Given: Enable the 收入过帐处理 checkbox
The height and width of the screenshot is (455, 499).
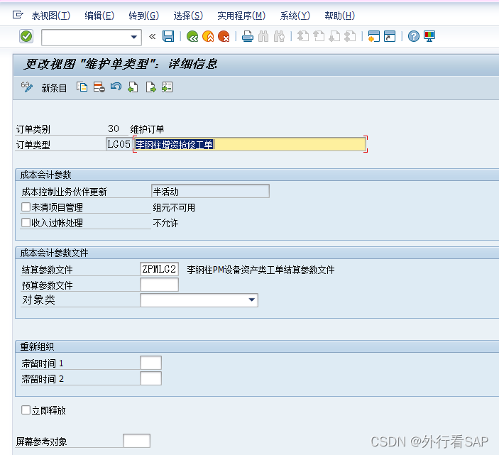Looking at the screenshot, I should point(26,222).
